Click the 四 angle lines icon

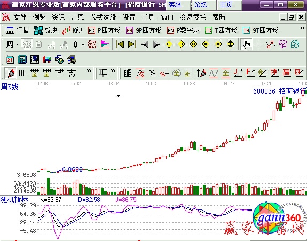(299, 74)
